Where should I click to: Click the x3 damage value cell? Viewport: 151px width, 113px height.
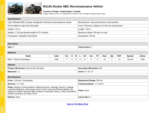coord(105,59)
